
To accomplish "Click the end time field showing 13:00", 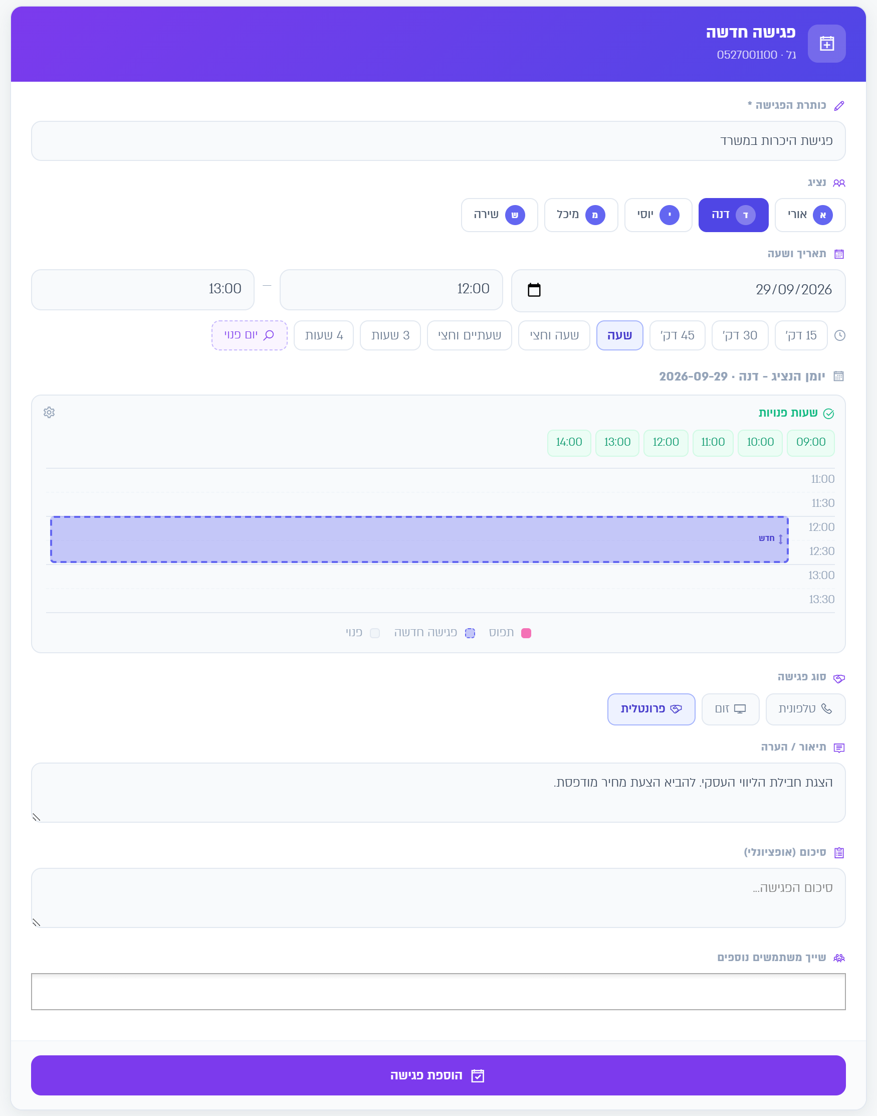I will 143,290.
